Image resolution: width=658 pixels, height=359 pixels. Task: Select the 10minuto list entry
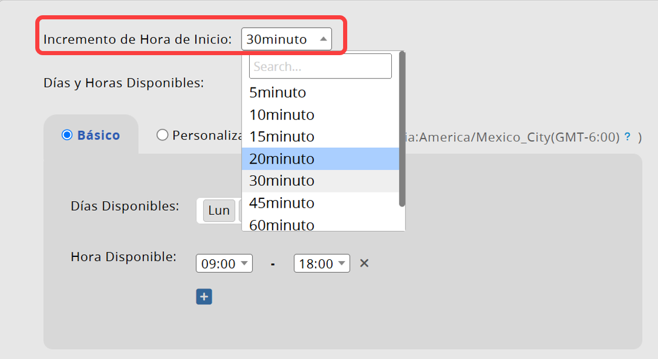click(320, 115)
